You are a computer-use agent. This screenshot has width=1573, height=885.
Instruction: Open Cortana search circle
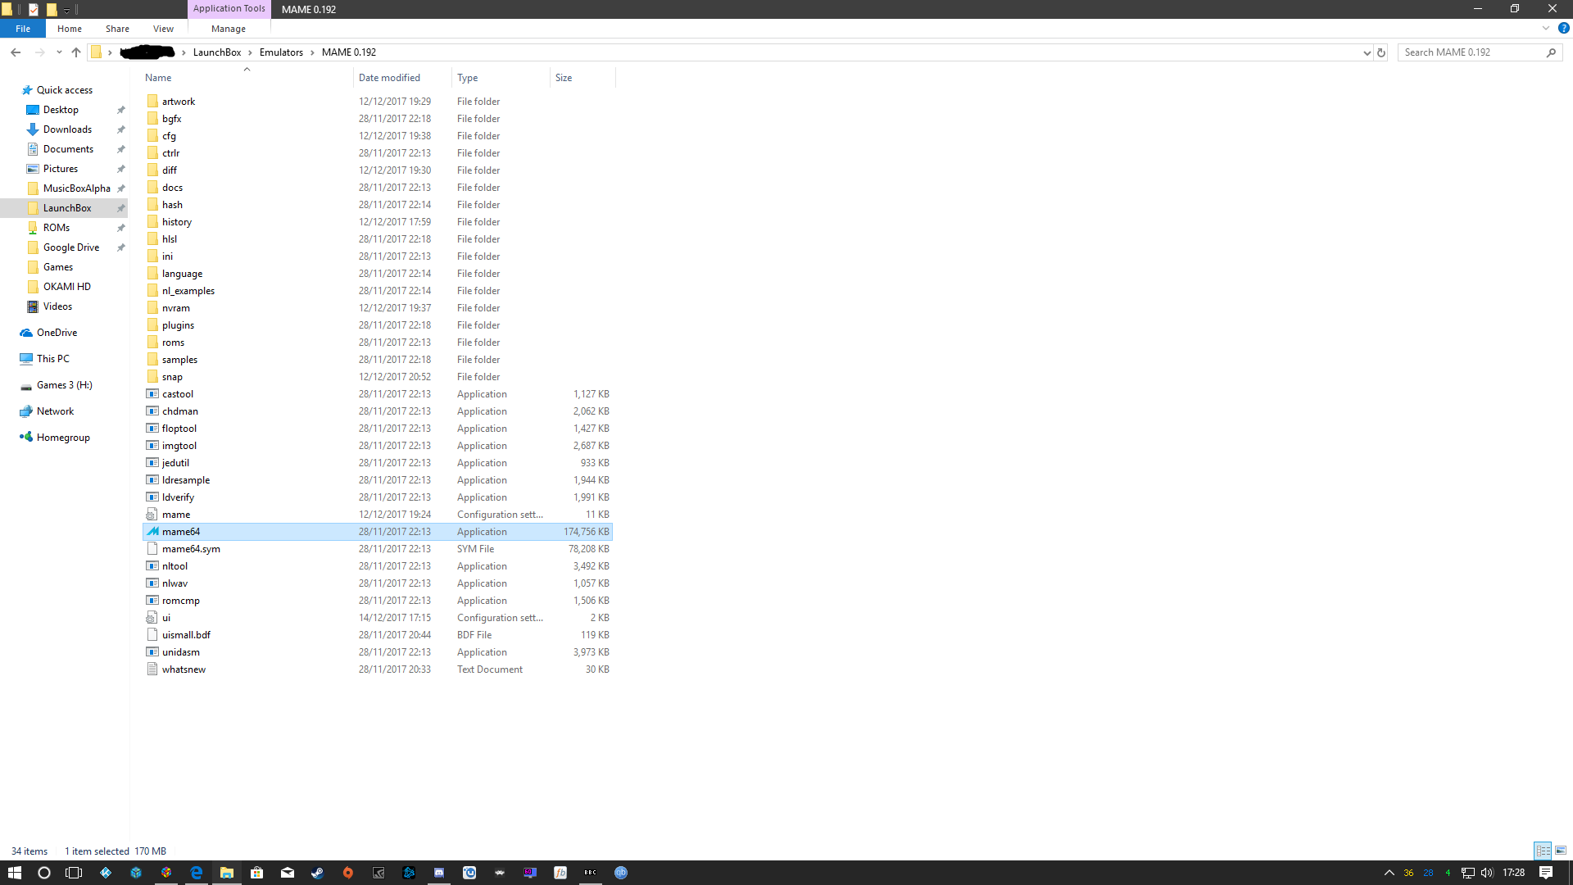pyautogui.click(x=44, y=873)
